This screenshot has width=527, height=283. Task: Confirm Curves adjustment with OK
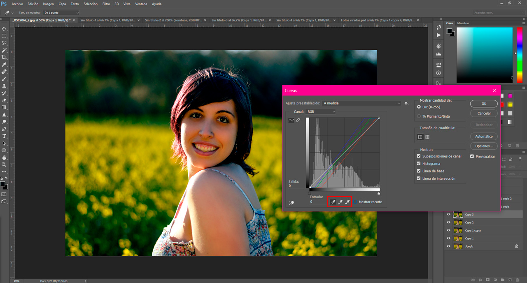tap(483, 103)
